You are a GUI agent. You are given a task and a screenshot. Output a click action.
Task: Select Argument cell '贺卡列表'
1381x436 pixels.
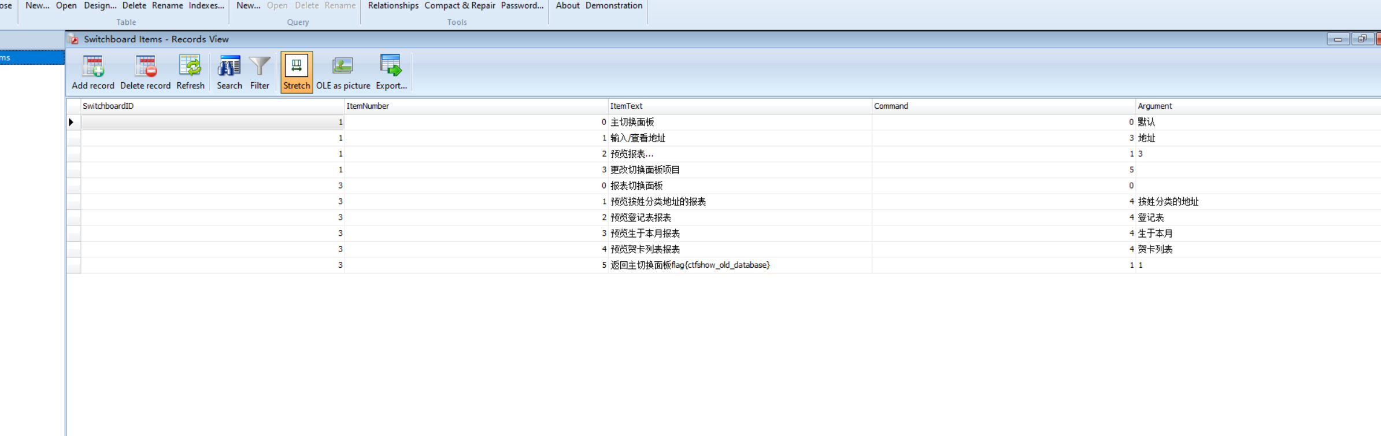coord(1258,249)
